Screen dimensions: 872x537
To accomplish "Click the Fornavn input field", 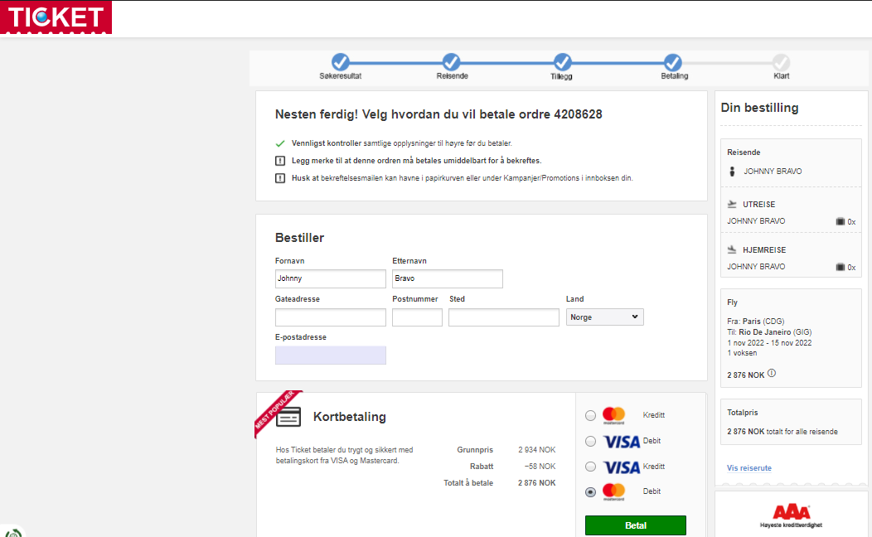I will (x=331, y=278).
